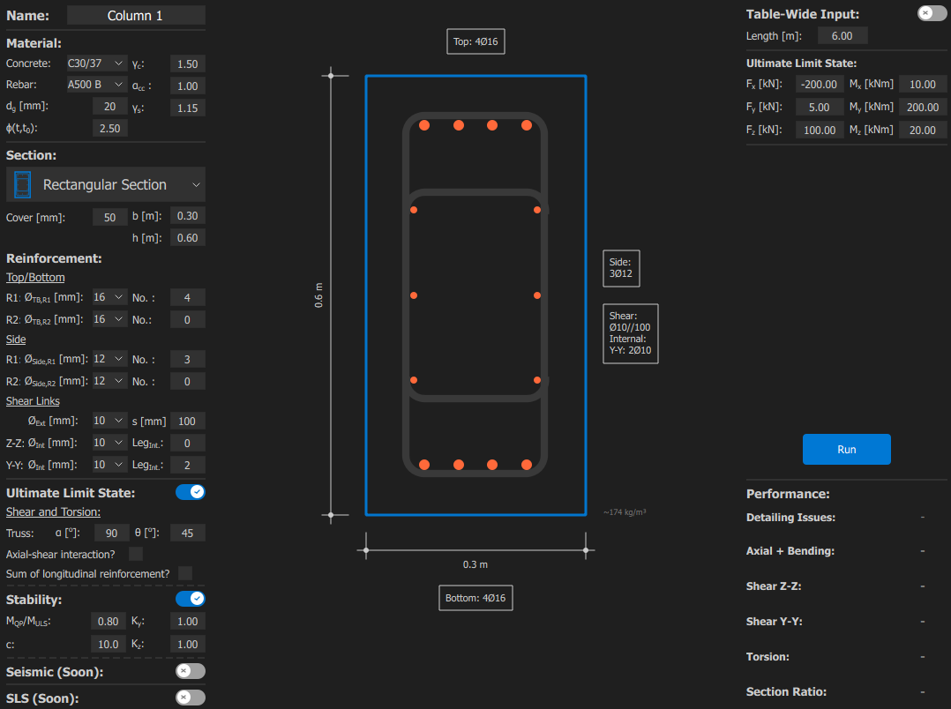Click the Ky stability factor field
Screen dimensions: 951x709
(x=187, y=621)
